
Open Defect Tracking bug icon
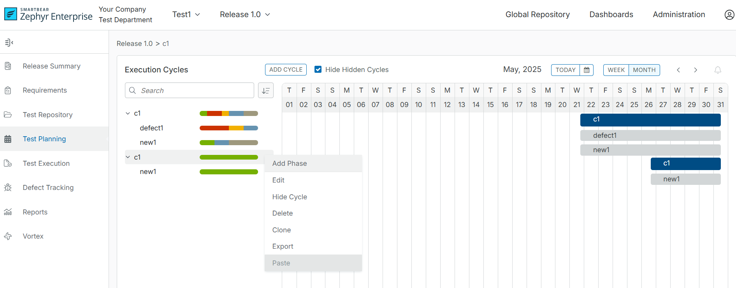tap(8, 188)
